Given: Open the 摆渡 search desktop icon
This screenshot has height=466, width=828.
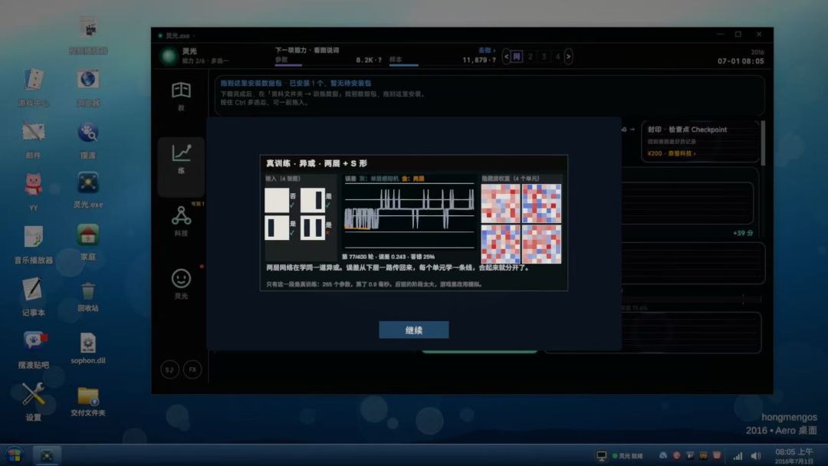Looking at the screenshot, I should click(87, 139).
